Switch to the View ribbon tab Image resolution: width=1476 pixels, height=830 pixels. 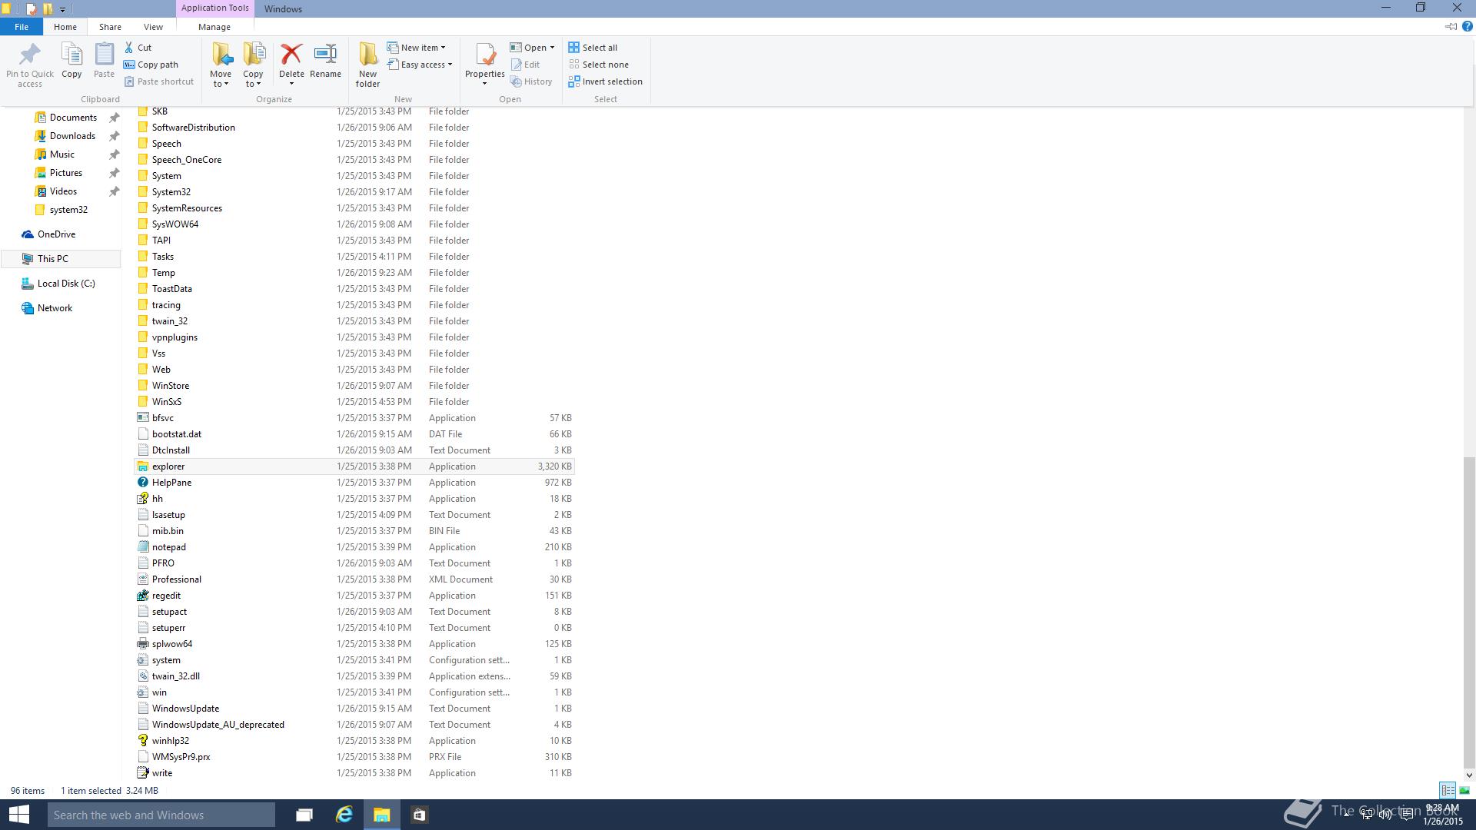(153, 26)
